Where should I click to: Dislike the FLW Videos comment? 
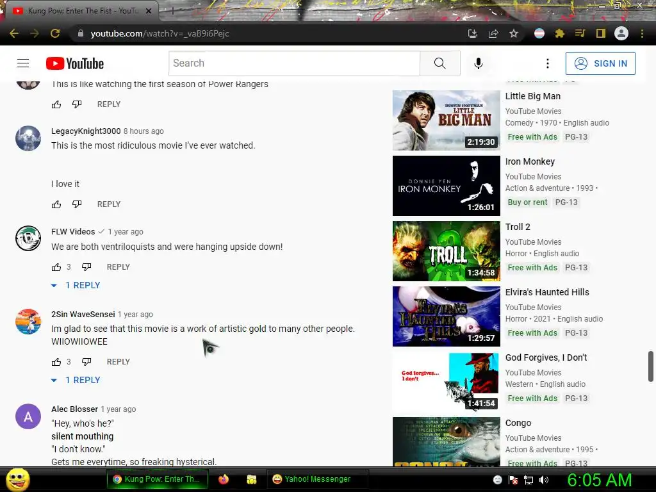(86, 267)
